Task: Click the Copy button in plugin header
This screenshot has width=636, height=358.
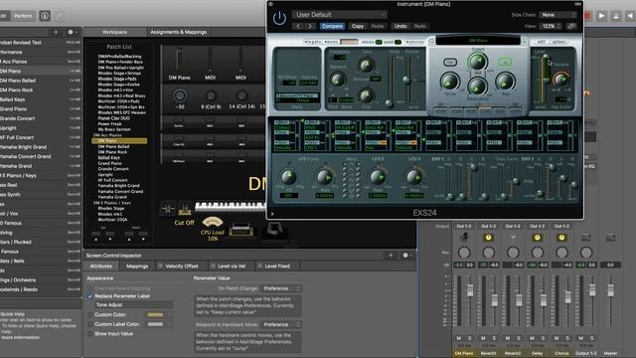Action: (x=358, y=26)
